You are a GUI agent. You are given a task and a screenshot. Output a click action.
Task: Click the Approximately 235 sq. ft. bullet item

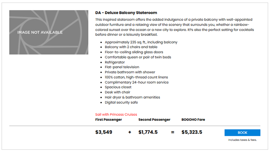[x=141, y=42]
